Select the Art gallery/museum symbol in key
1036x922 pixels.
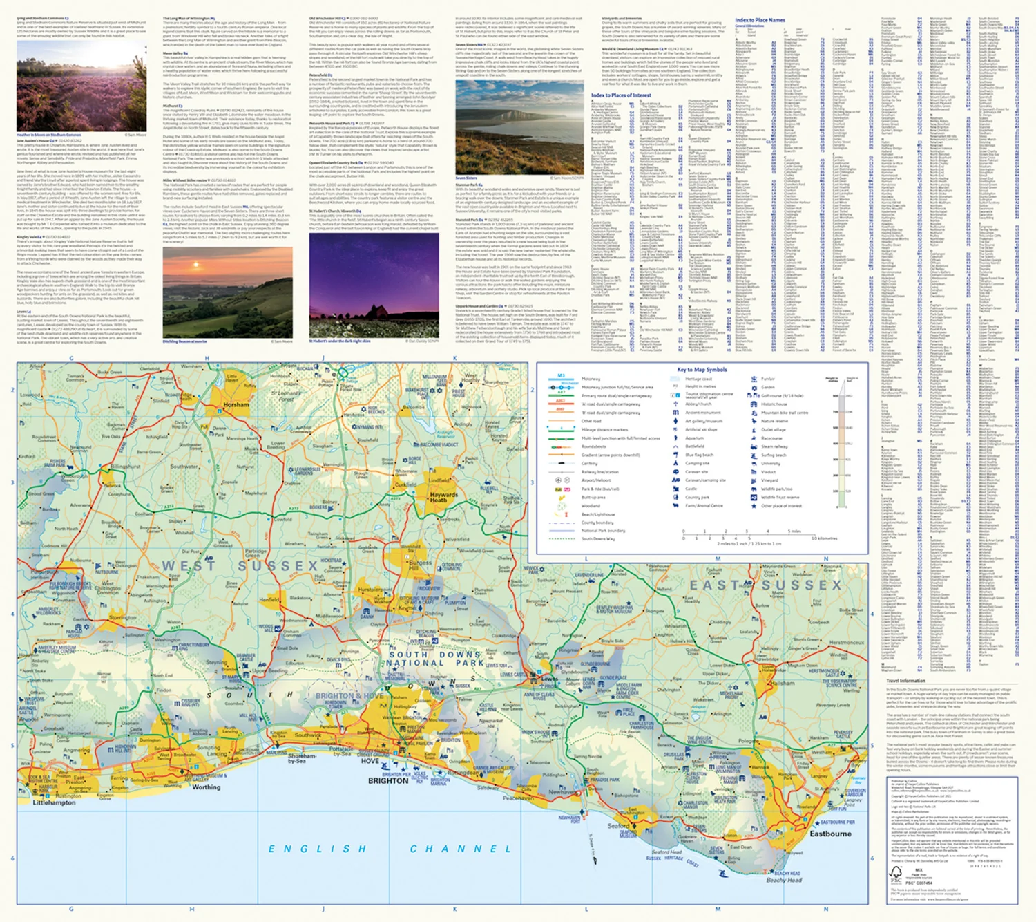pos(675,421)
